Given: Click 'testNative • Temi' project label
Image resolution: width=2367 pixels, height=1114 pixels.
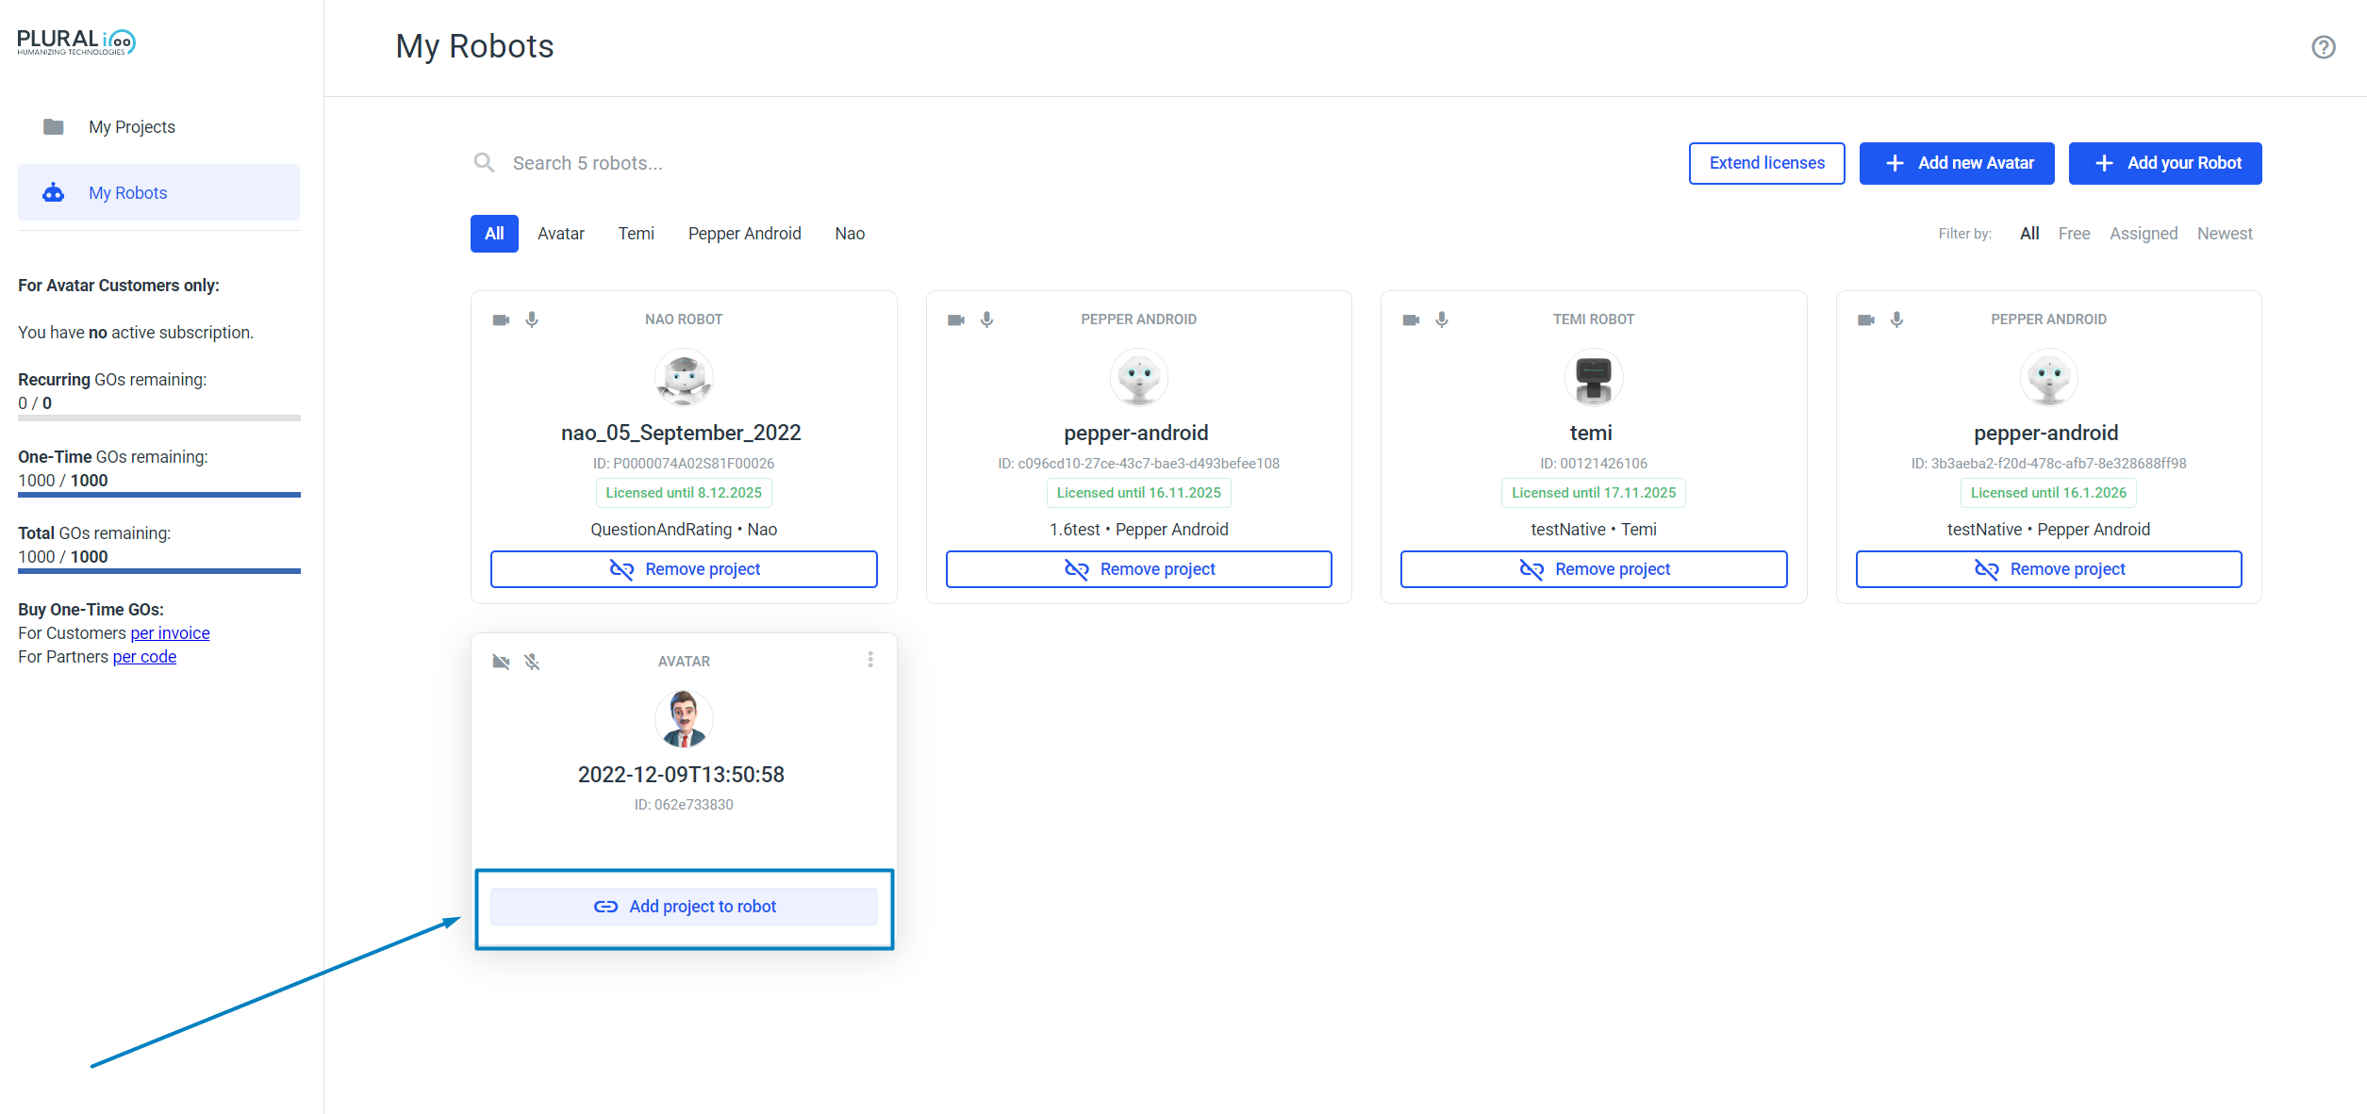Looking at the screenshot, I should pyautogui.click(x=1594, y=530).
